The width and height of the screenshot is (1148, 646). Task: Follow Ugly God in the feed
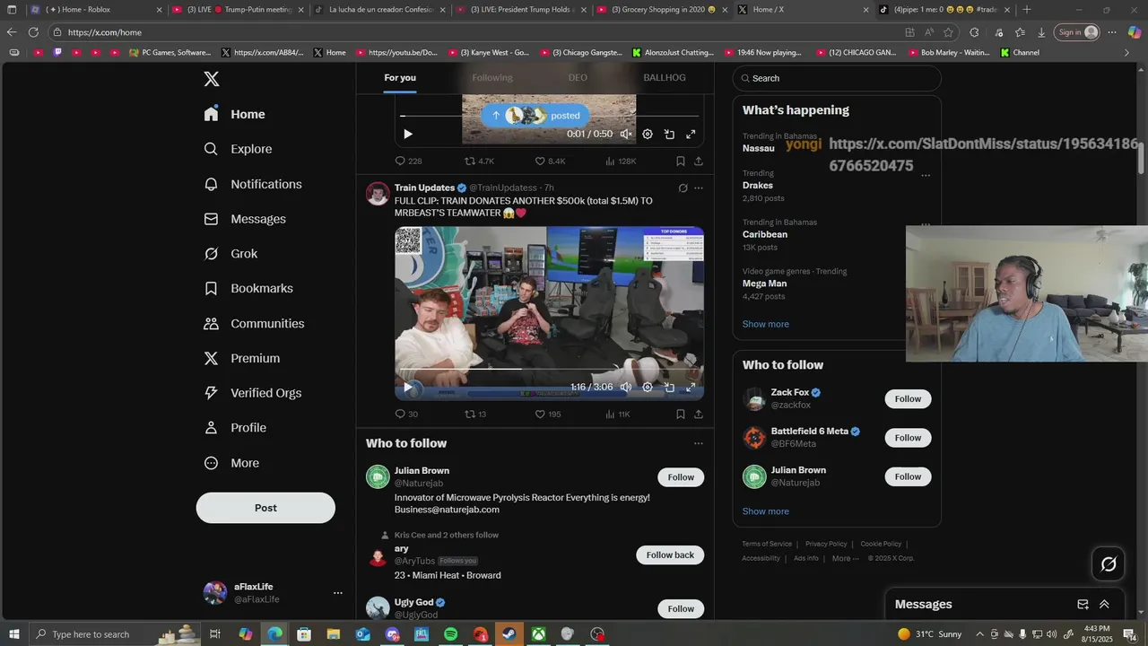point(681,609)
